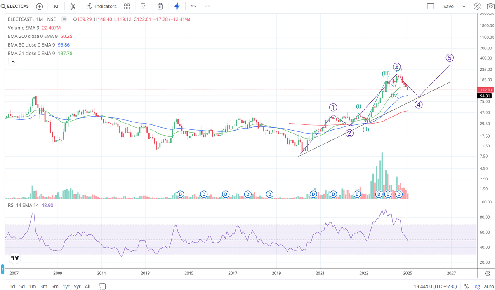Image resolution: width=495 pixels, height=290 pixels.
Task: Click the candle style icon
Action: click(x=73, y=6)
